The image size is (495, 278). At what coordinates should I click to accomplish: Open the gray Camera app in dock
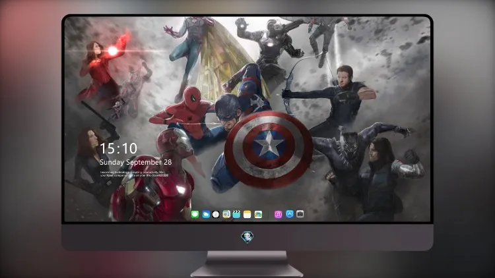[300, 214]
